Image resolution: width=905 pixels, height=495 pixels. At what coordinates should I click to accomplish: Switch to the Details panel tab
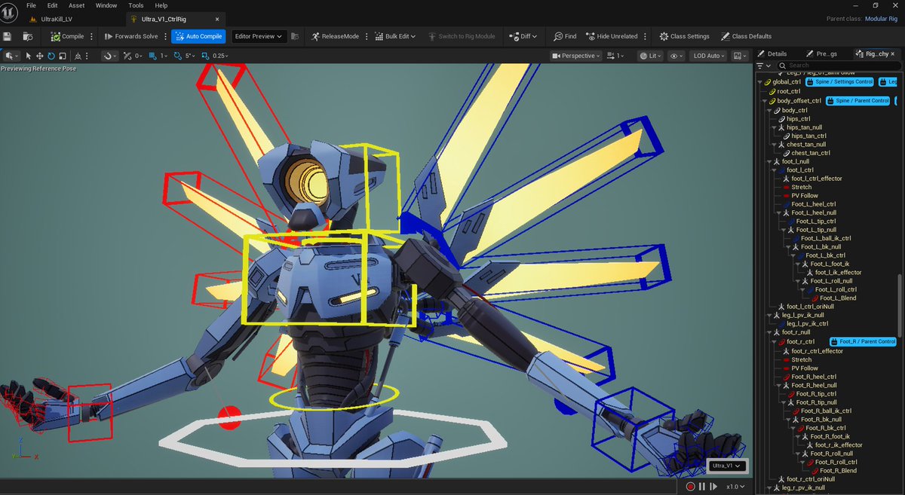[x=773, y=53]
